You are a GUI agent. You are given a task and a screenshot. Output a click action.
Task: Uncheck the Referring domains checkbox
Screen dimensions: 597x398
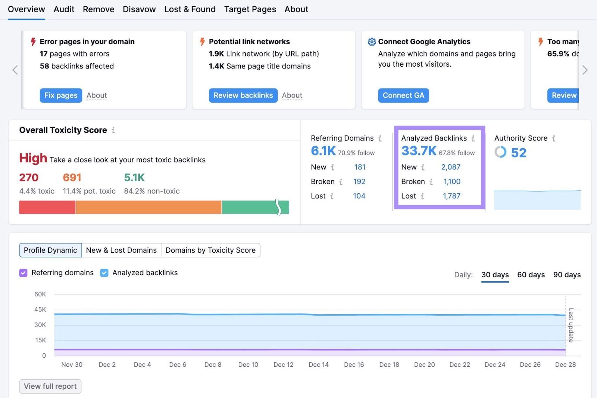[x=24, y=273]
